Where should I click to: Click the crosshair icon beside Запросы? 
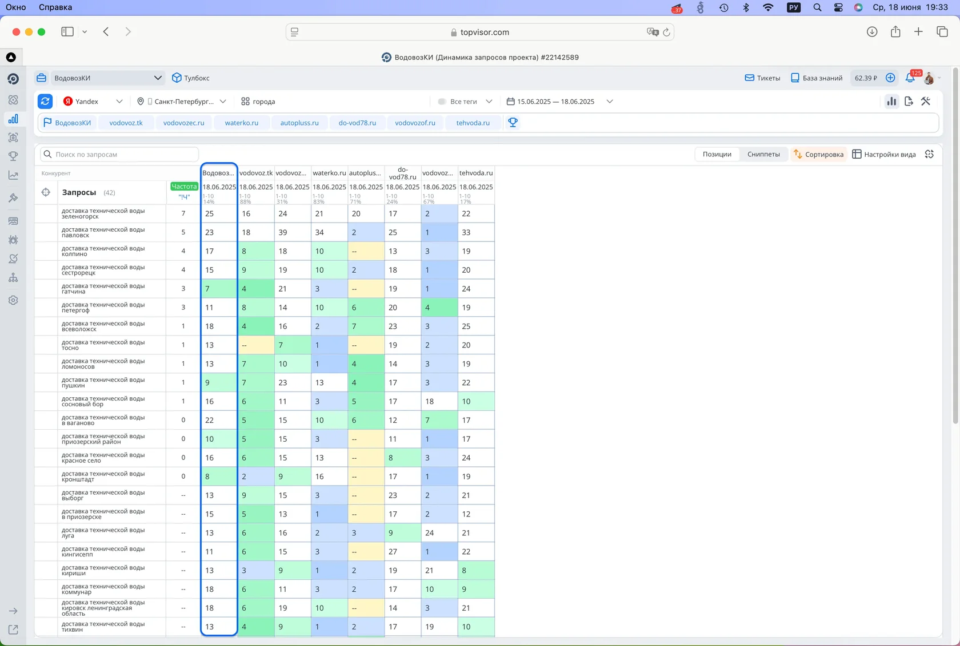46,192
